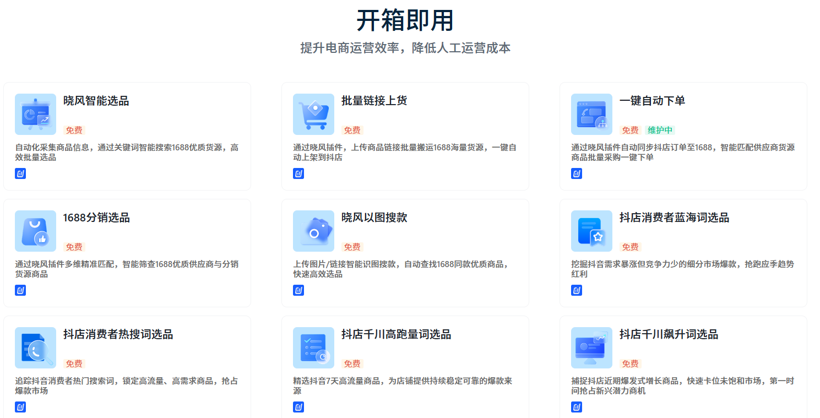Click the 抖店消费者蓝海词选品 star icon
This screenshot has width=820, height=418.
(x=591, y=231)
